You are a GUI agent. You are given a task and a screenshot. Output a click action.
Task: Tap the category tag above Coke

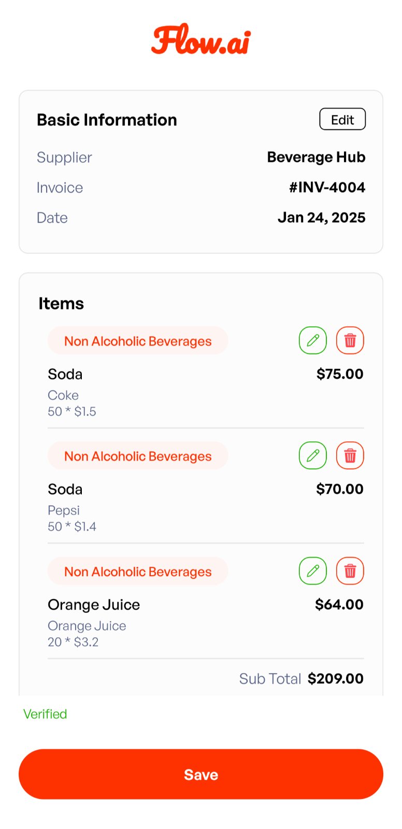pyautogui.click(x=138, y=341)
